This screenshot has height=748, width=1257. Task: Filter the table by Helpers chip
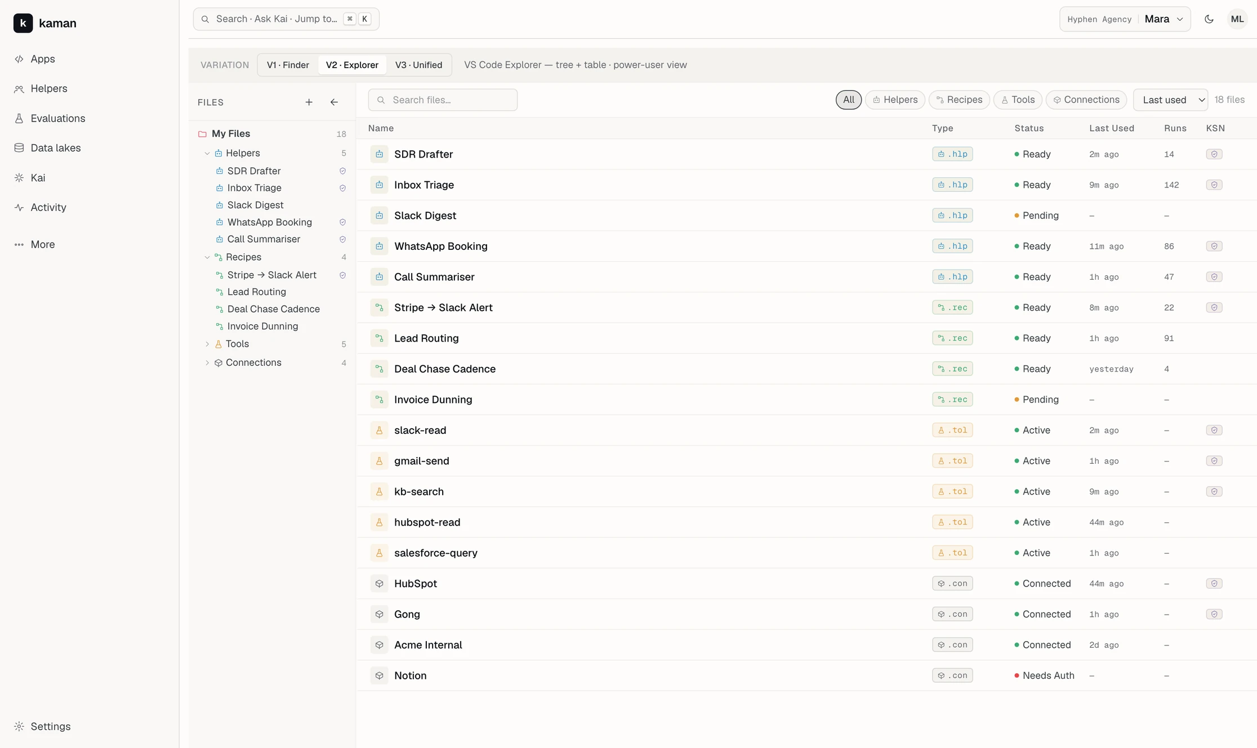click(x=895, y=100)
